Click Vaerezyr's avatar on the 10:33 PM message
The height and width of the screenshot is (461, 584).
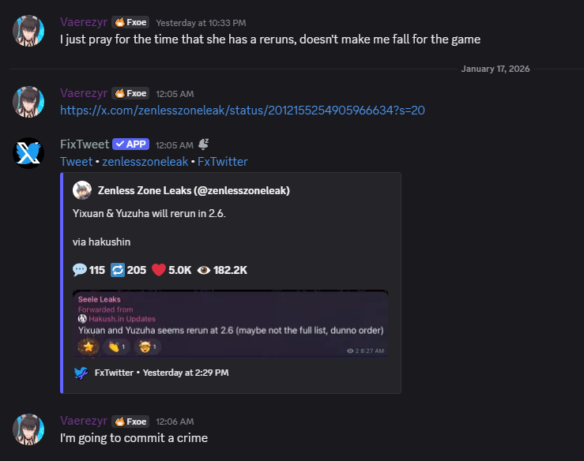tap(28, 31)
